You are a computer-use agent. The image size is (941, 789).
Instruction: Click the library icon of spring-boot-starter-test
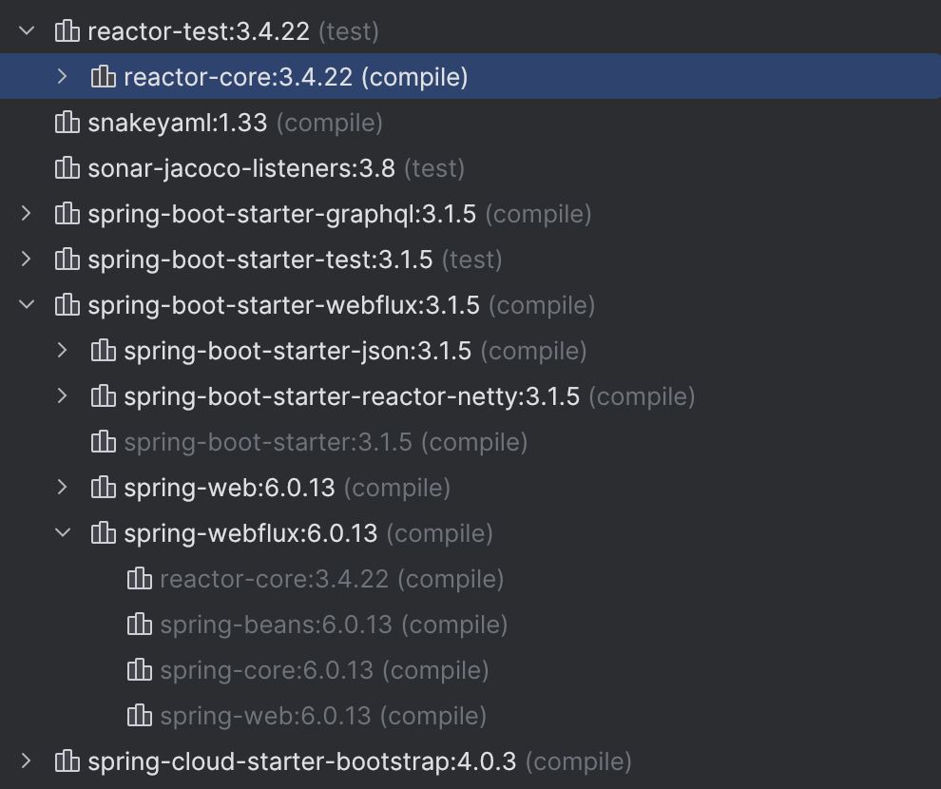[x=67, y=260]
